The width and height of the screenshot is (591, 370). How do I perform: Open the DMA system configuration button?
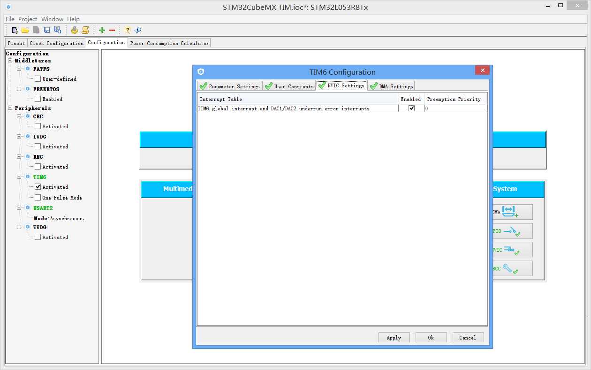click(x=513, y=212)
